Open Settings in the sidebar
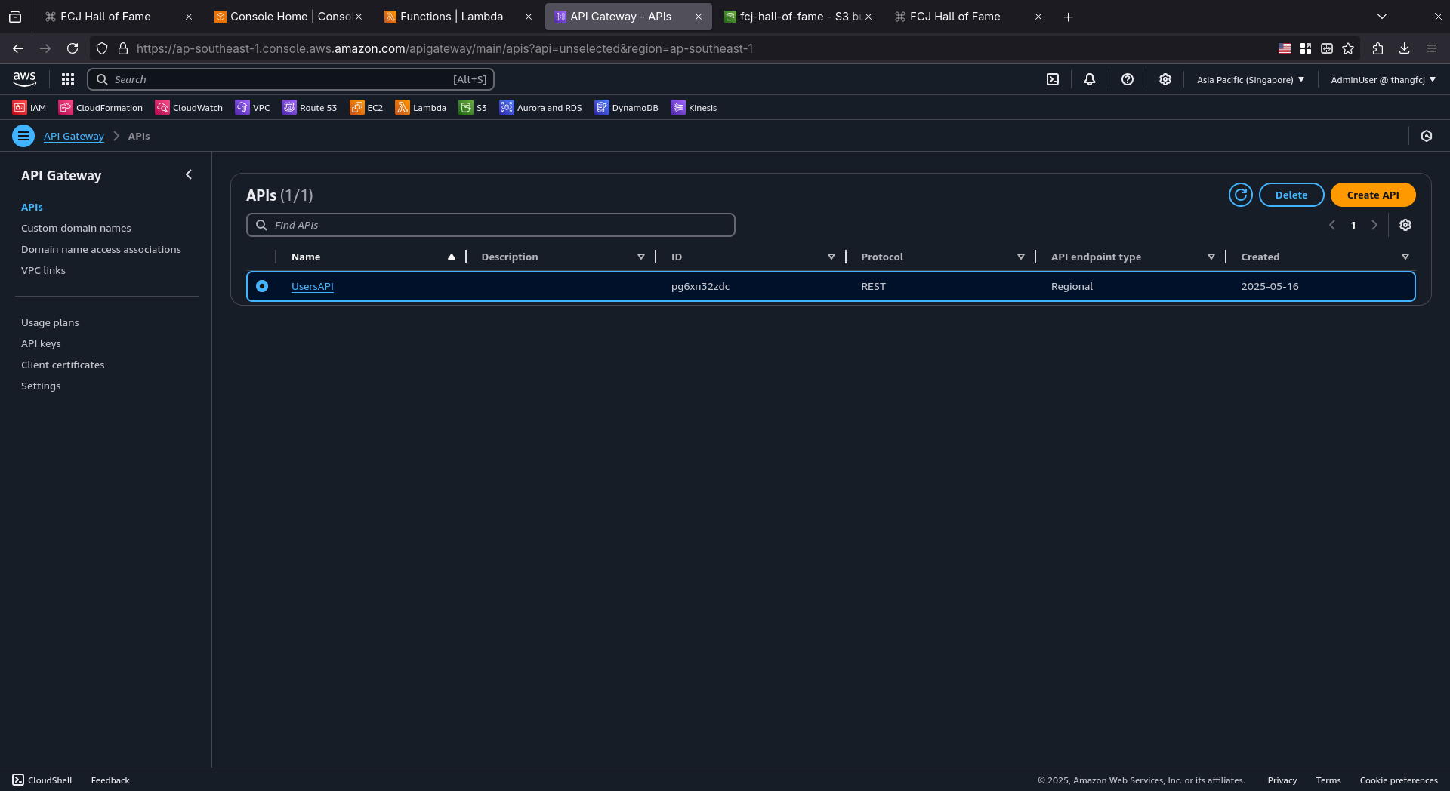This screenshot has width=1450, height=791. tap(41, 386)
